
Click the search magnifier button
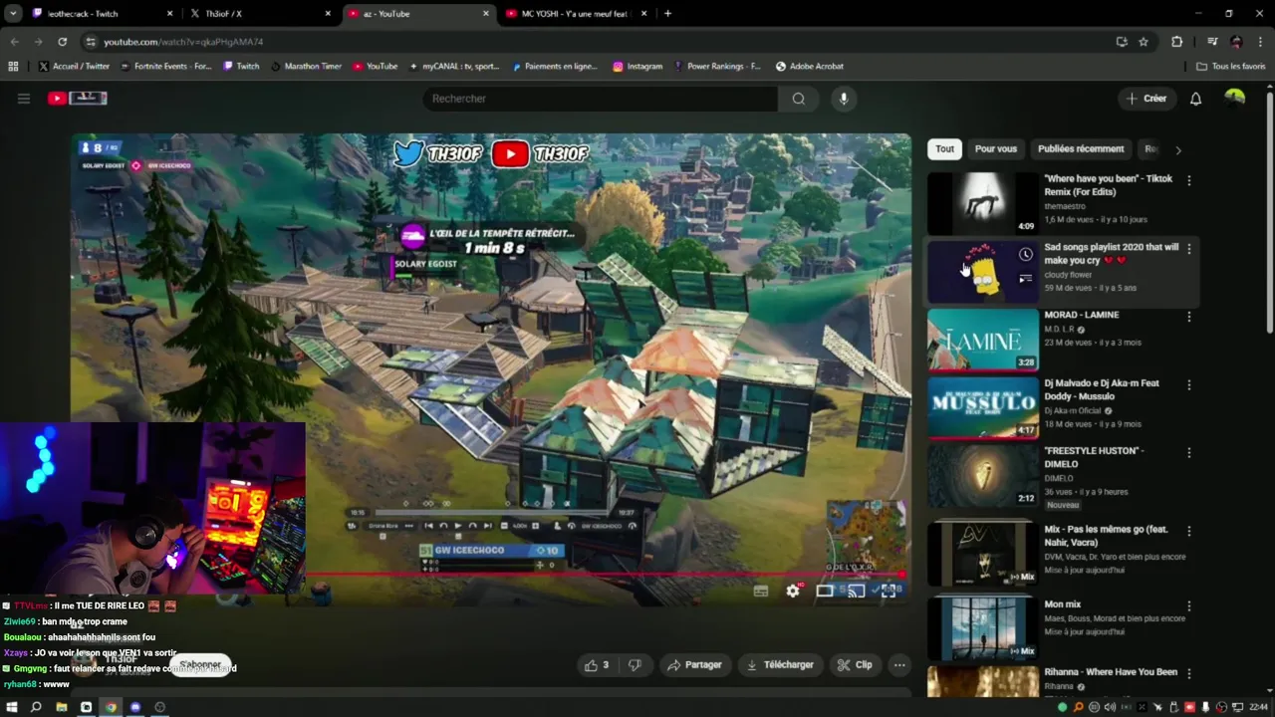click(x=798, y=99)
